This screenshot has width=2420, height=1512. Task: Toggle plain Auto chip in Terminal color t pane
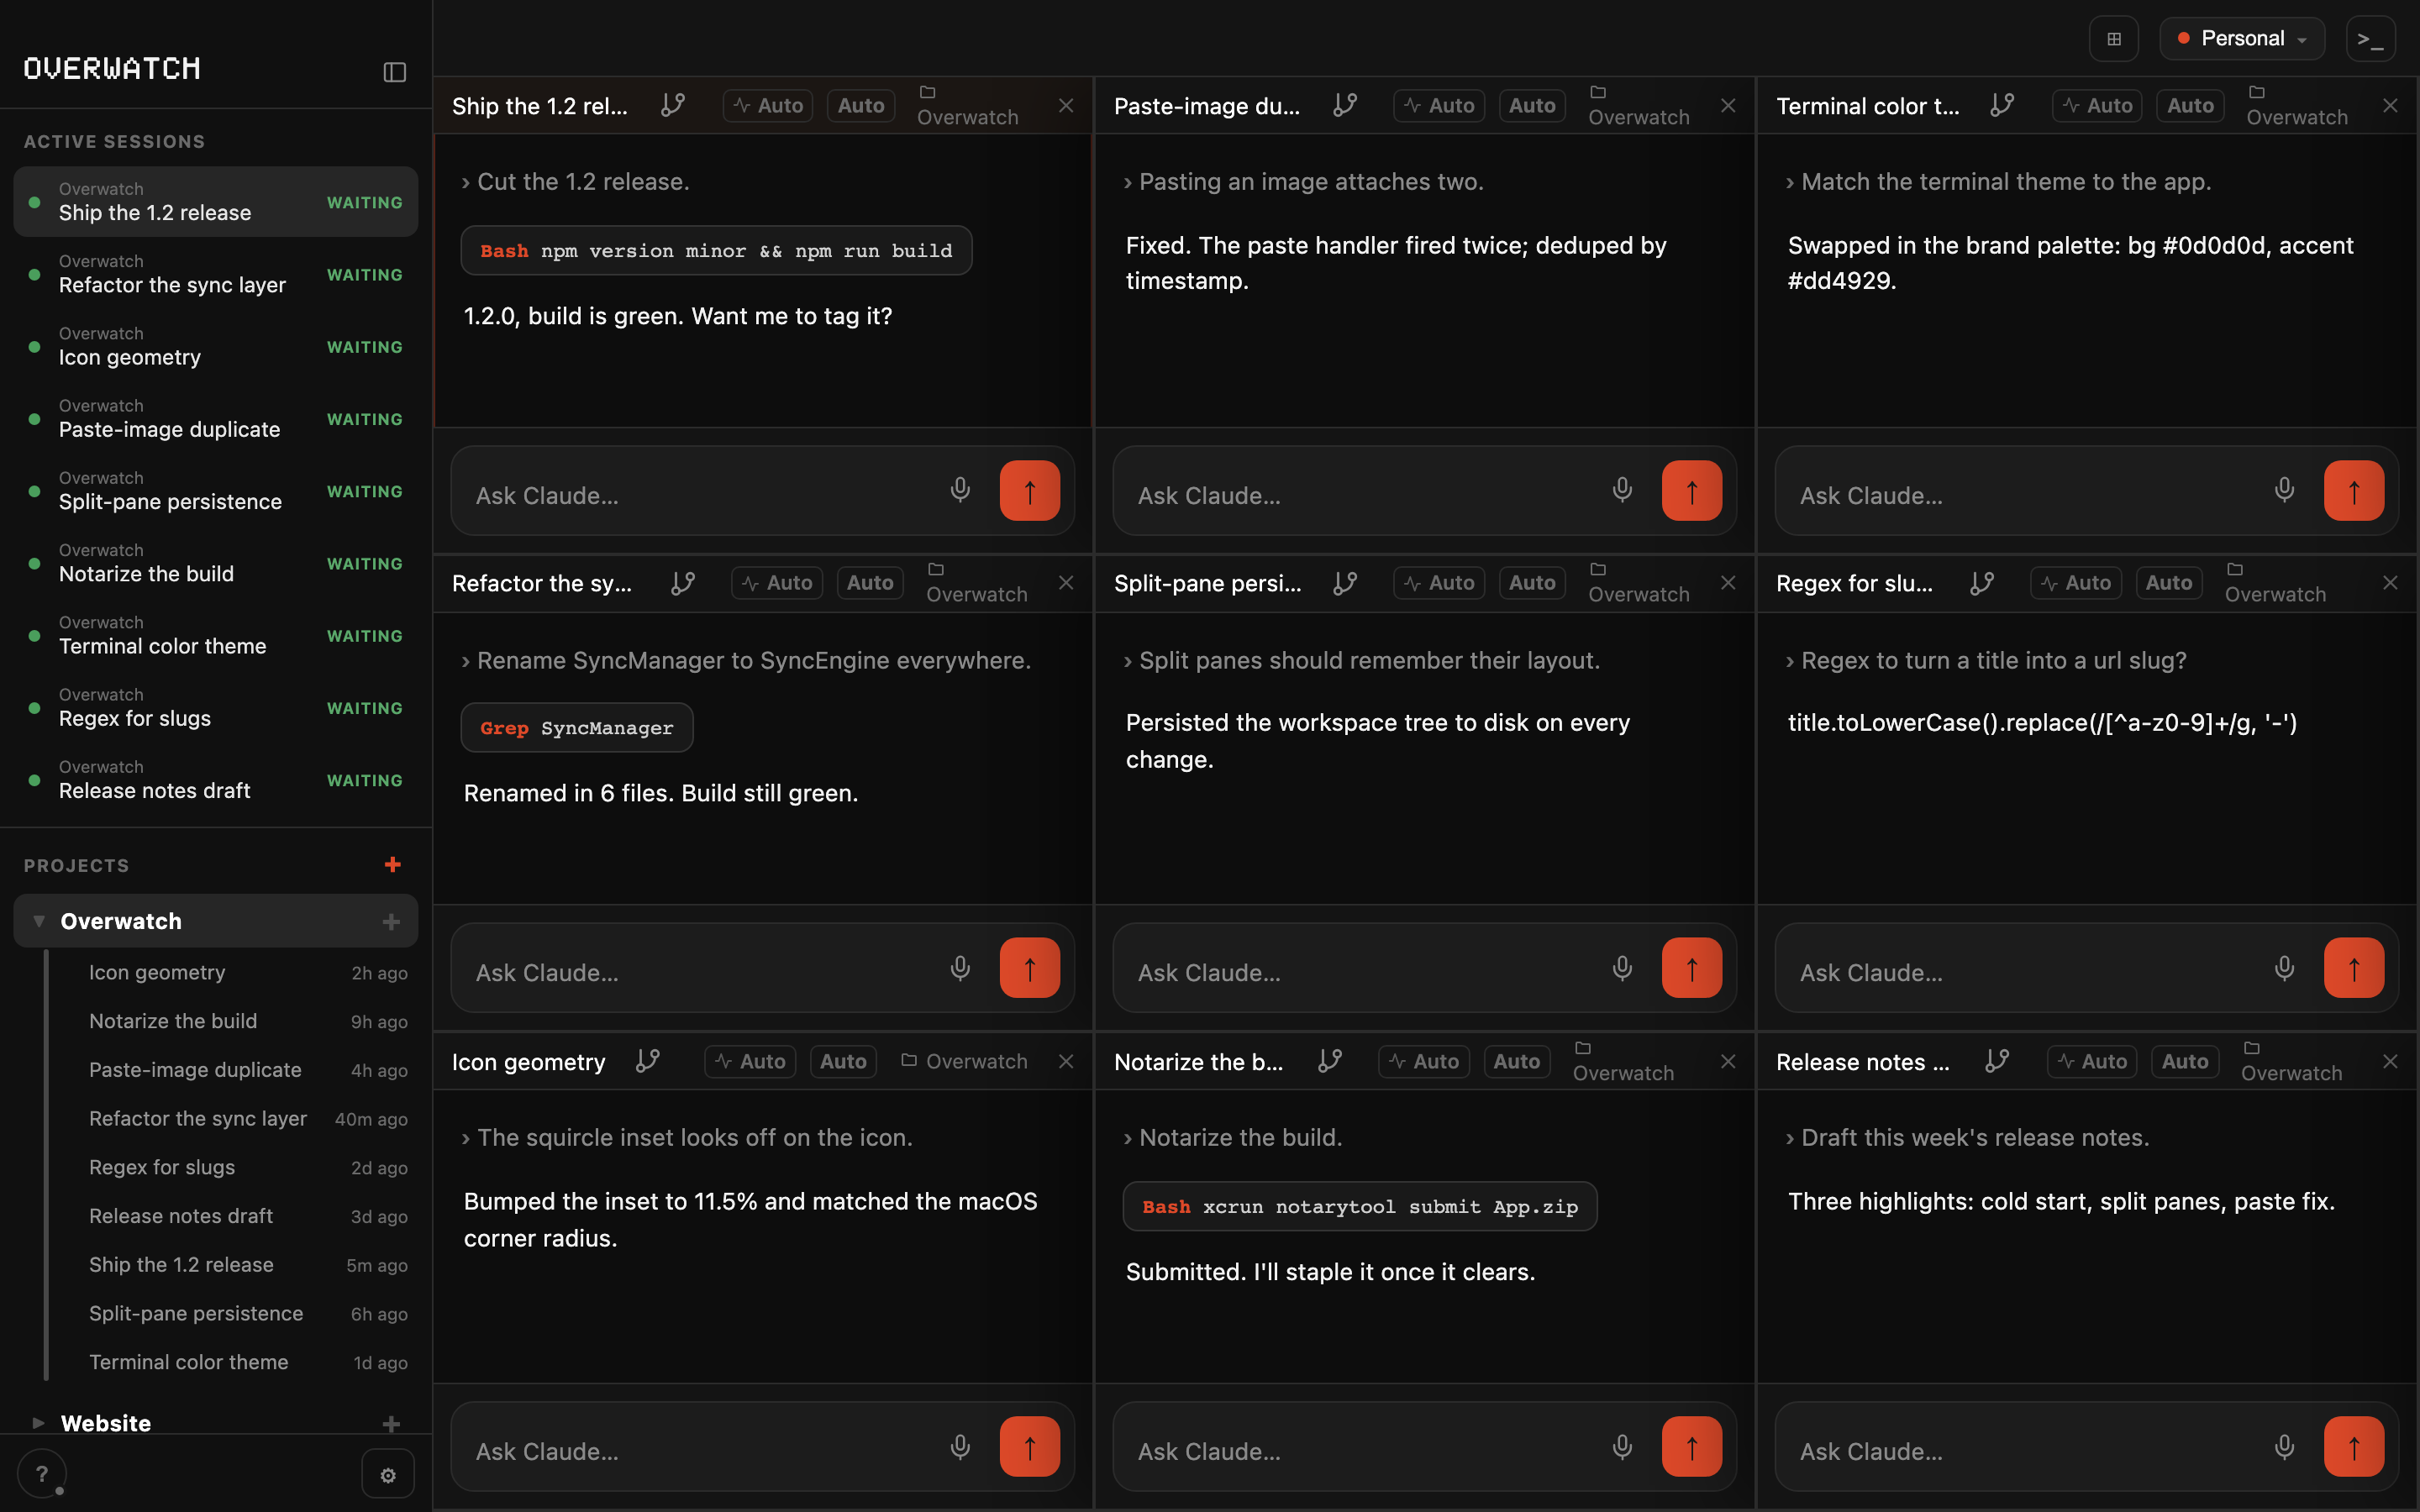2190,105
